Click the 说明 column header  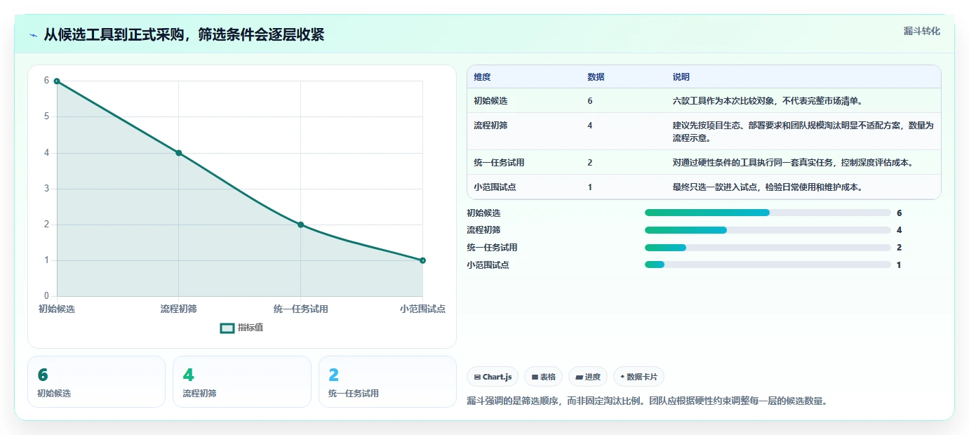click(681, 76)
